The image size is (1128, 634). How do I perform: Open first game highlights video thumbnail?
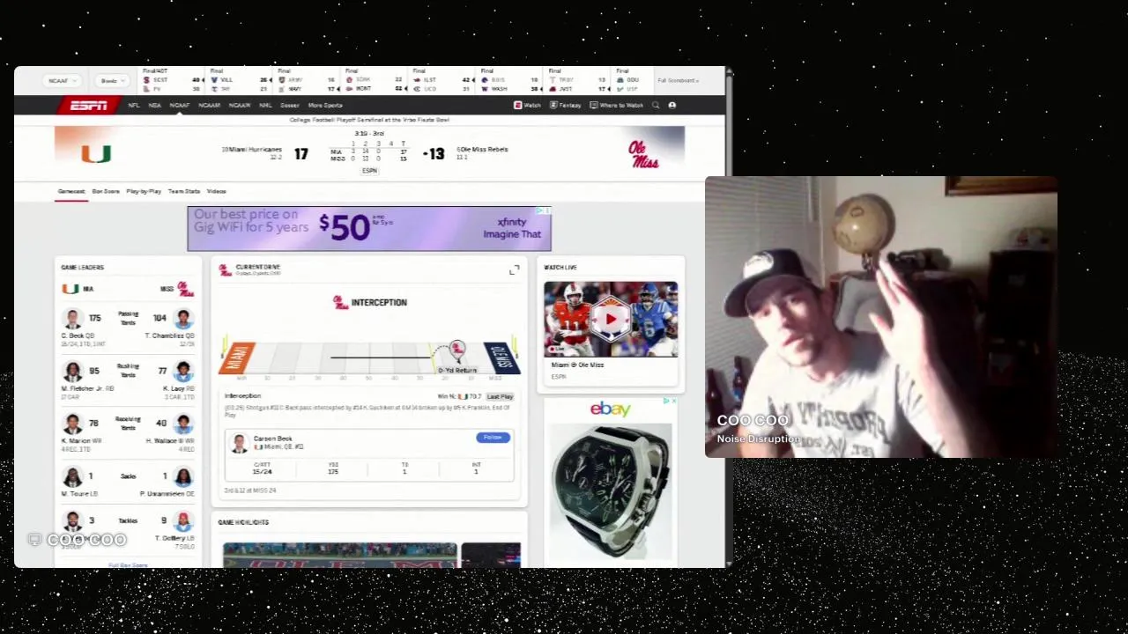339,555
